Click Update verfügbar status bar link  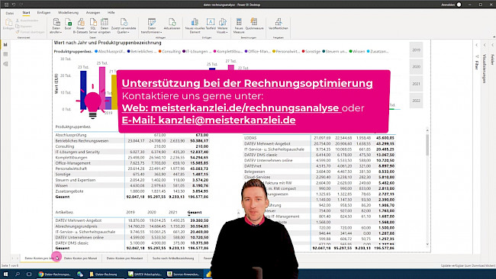coord(468,266)
